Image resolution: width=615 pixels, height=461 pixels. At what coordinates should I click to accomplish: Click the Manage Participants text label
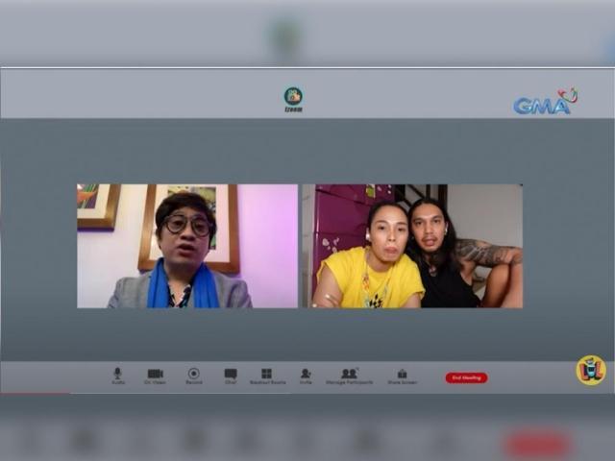pos(349,382)
